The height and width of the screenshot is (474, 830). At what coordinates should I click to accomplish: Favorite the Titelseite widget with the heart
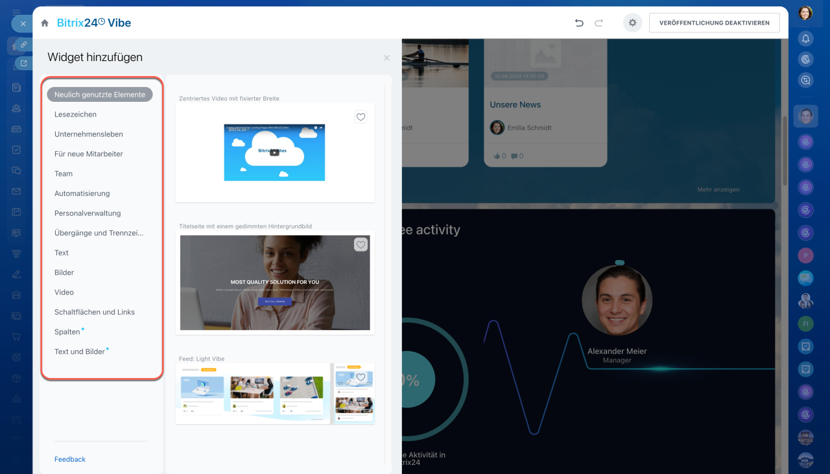click(x=361, y=244)
